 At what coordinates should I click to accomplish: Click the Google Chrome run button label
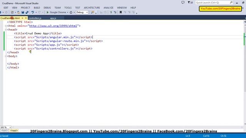(58, 12)
